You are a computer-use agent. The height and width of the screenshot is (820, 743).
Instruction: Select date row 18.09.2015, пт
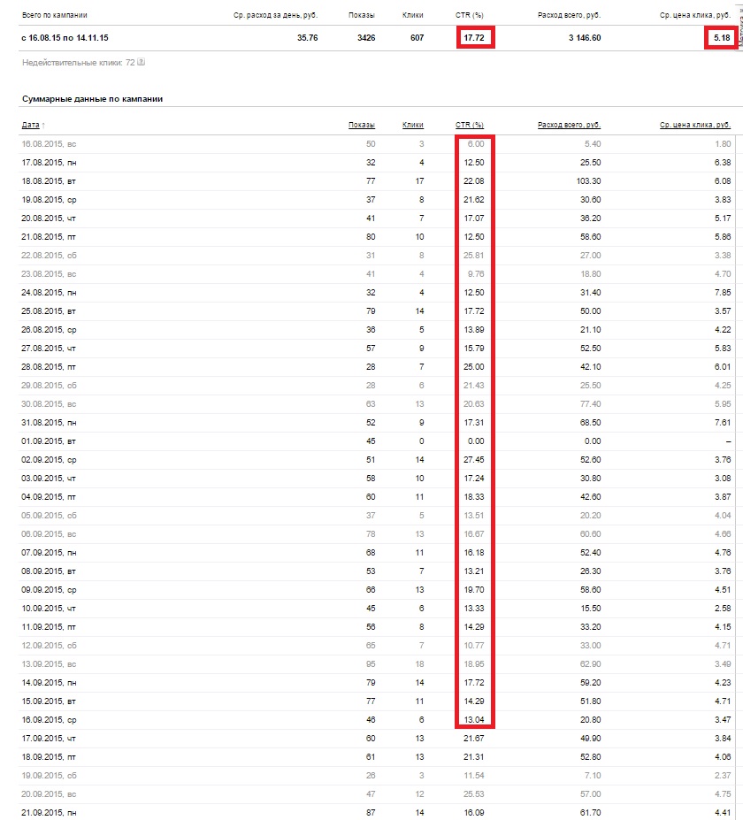[x=377, y=756]
